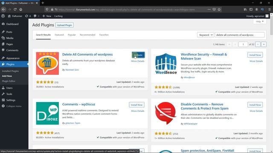Click the Howdy, wprunner account menu
Screen dimensions: 273x153
click(x=257, y=16)
